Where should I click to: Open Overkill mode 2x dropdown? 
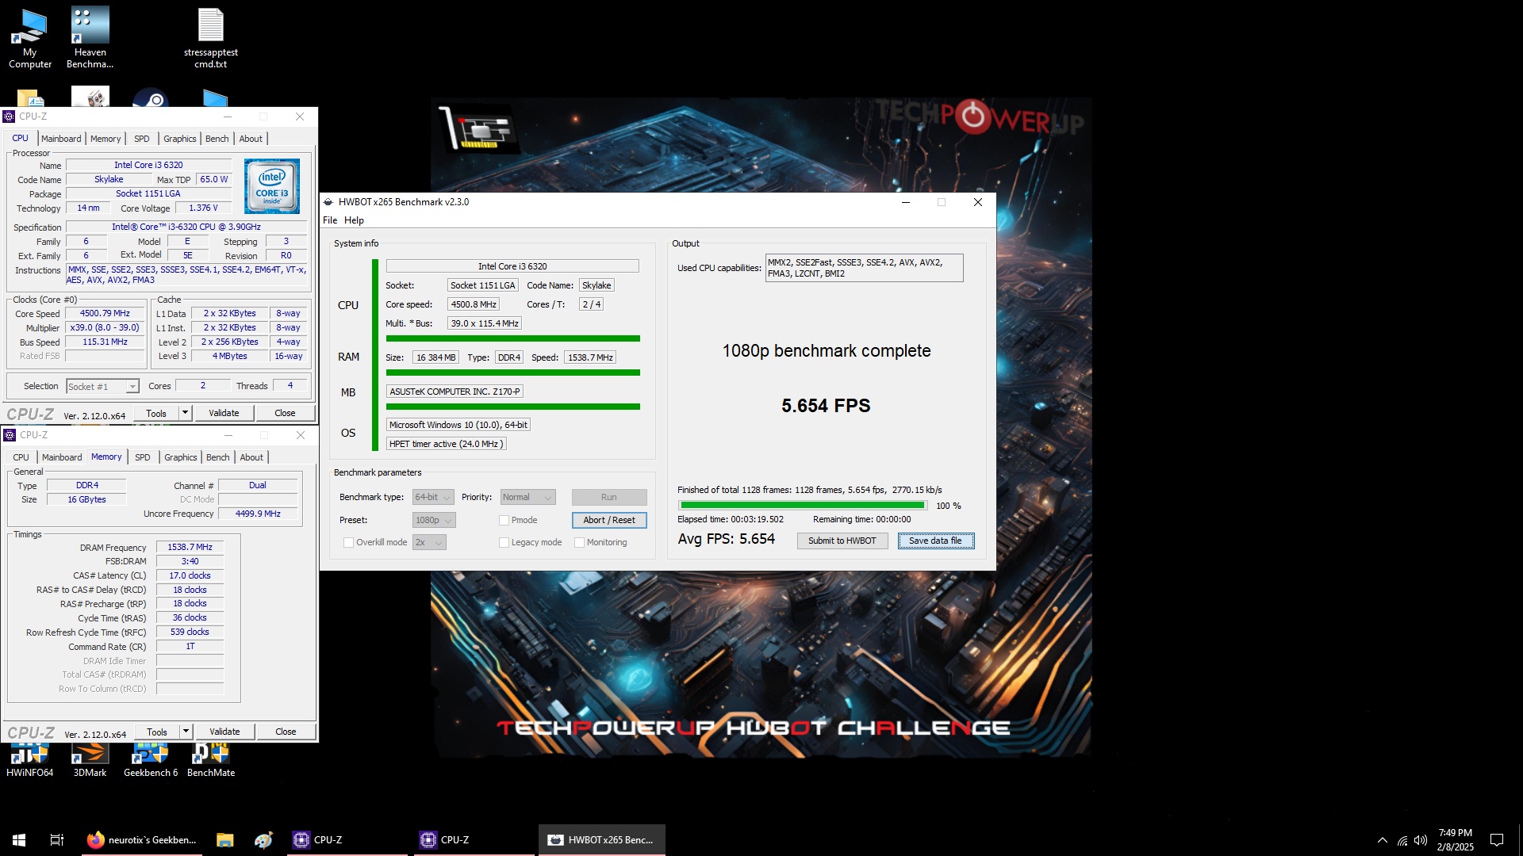pos(429,542)
